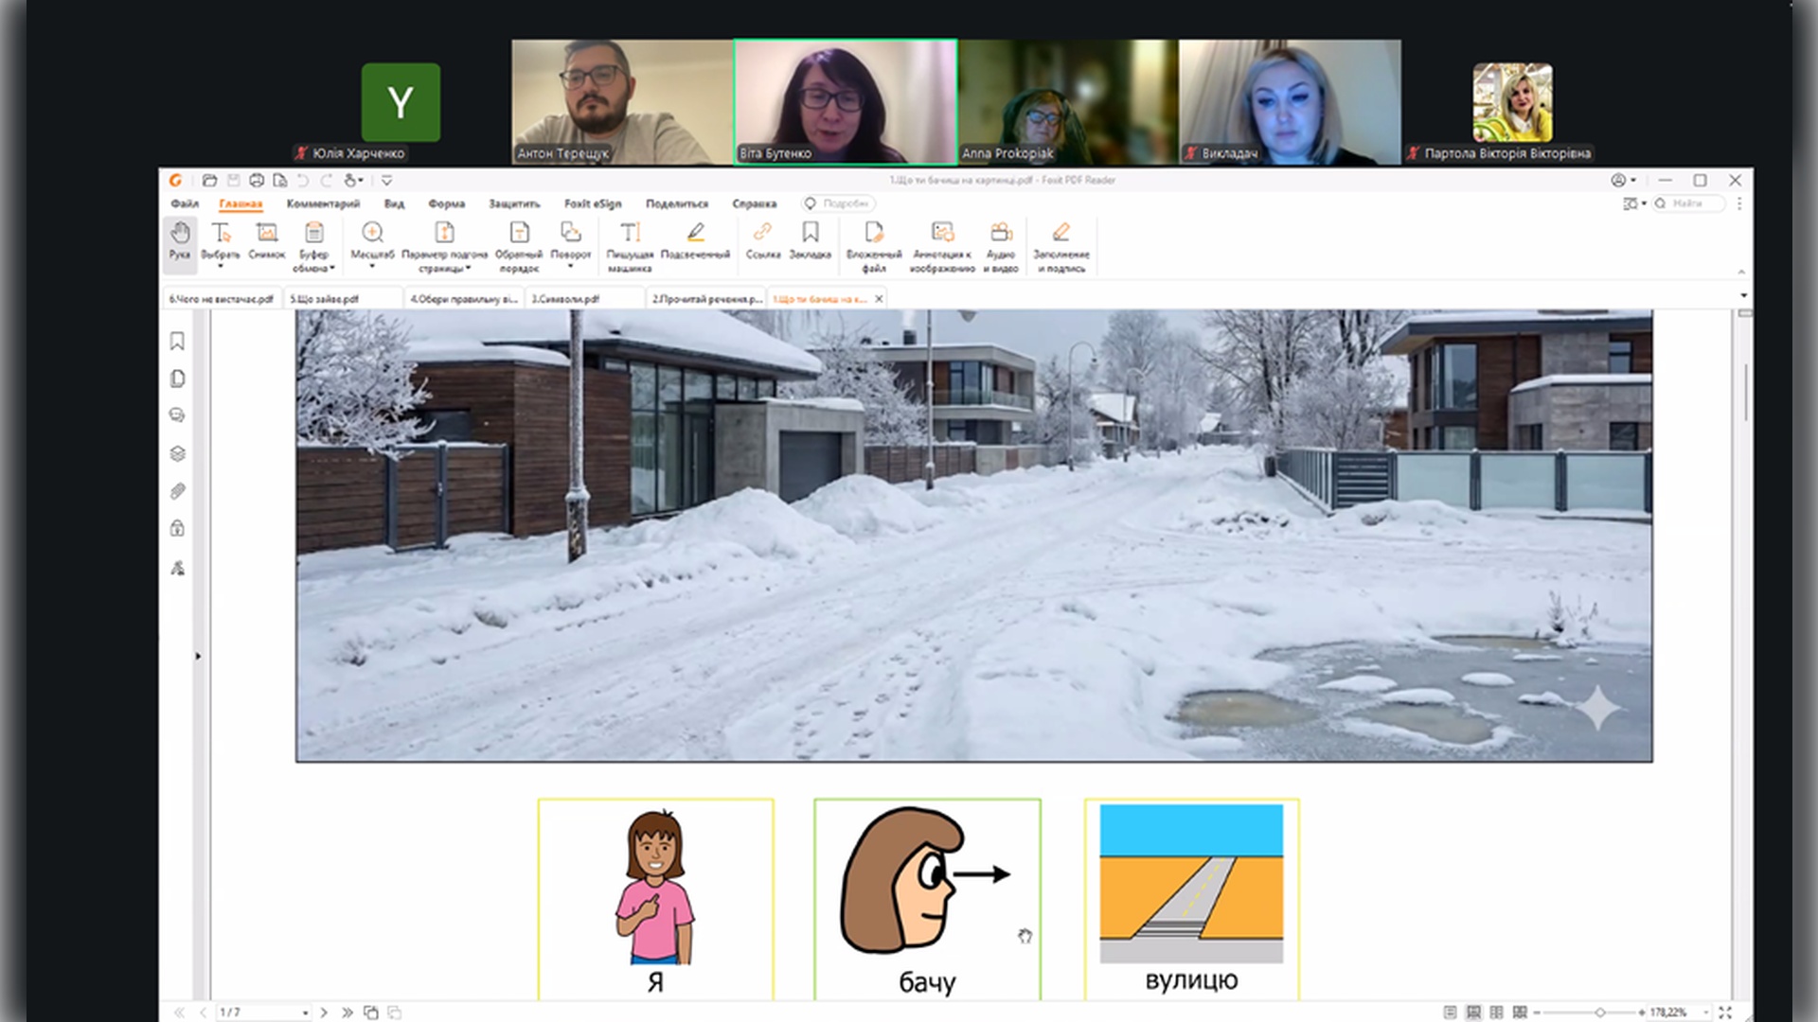Image resolution: width=1818 pixels, height=1022 pixels.
Task: Open the Комментарий ribbon tab
Action: pos(323,203)
